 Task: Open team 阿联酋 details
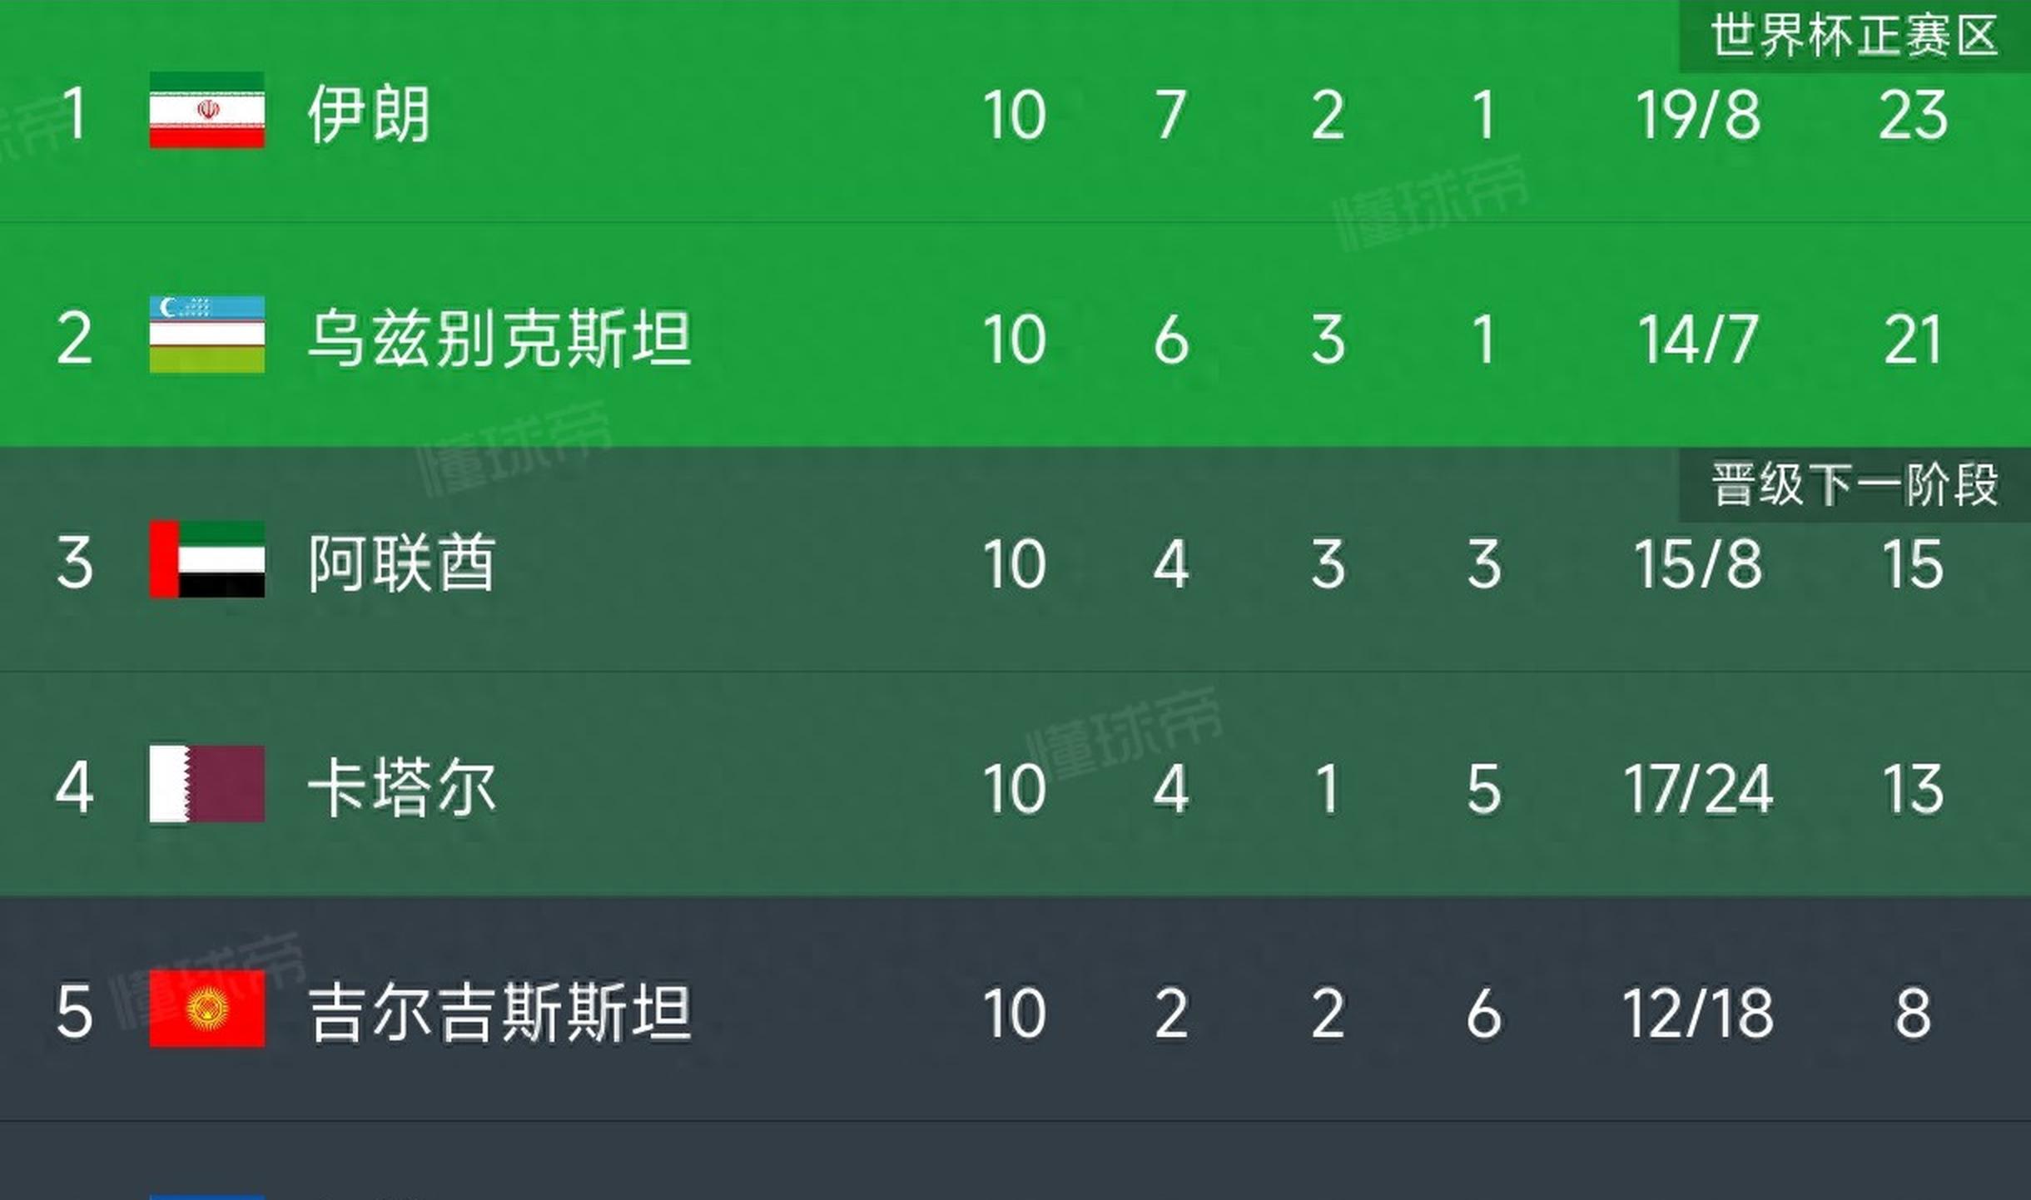(x=402, y=563)
